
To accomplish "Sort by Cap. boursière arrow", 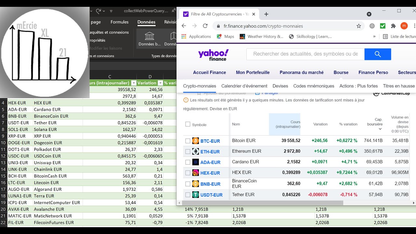I will pos(380,129).
